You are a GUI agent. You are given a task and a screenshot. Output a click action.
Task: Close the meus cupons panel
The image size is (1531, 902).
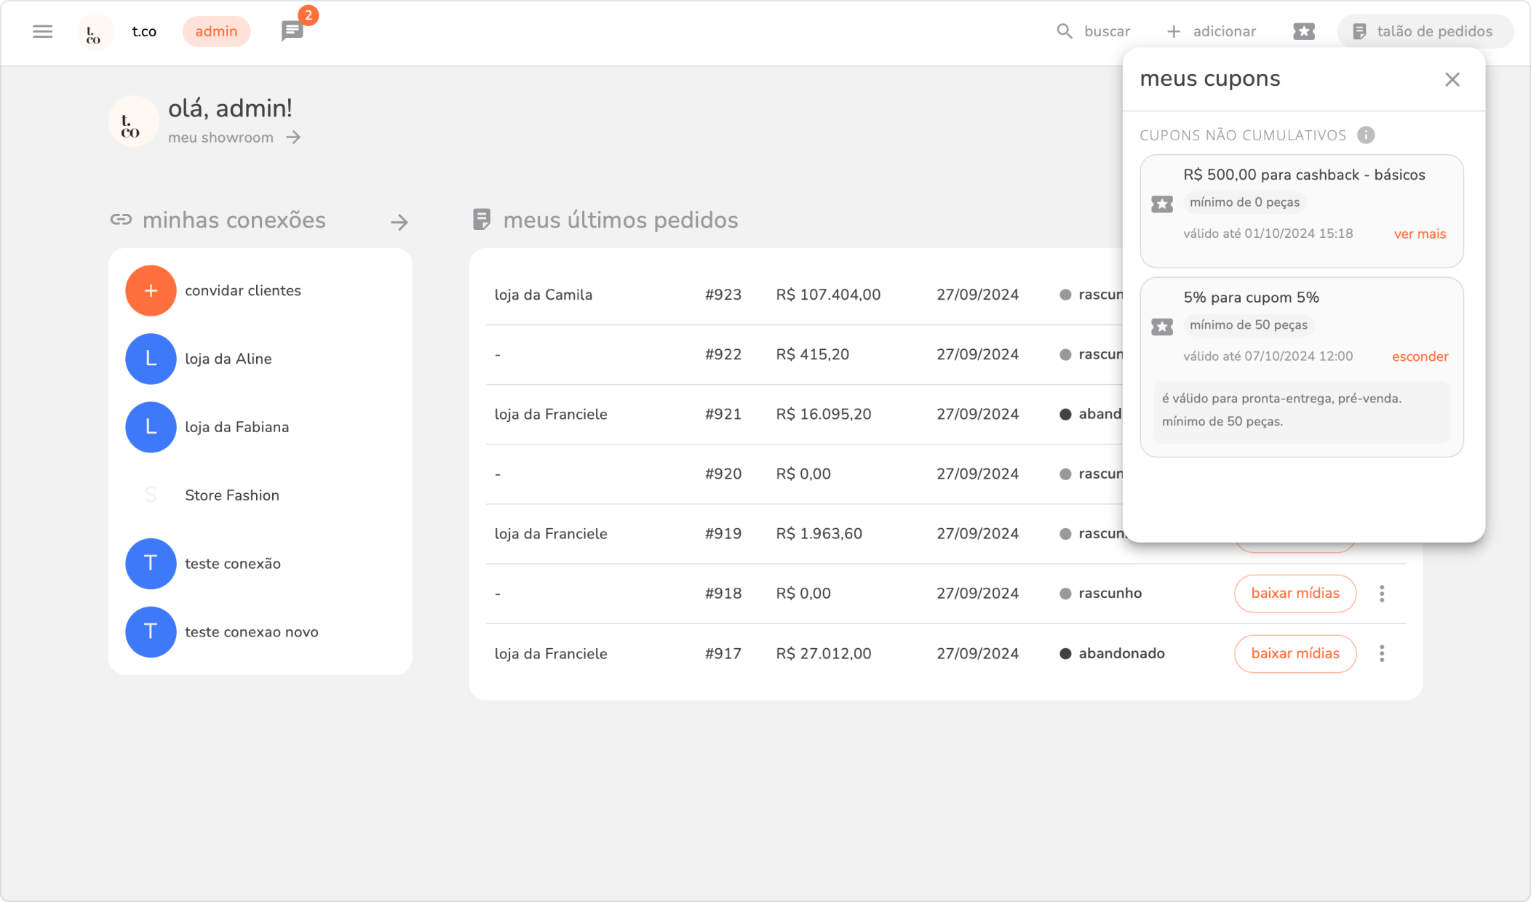coord(1452,79)
